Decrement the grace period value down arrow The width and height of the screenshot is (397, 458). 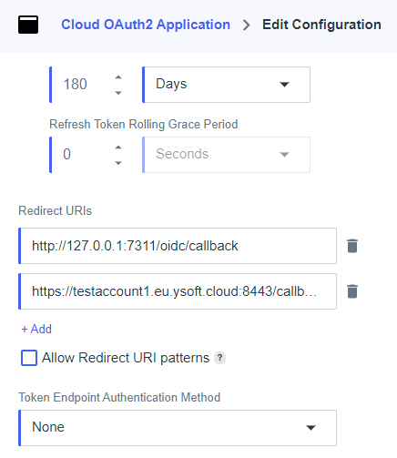(x=118, y=163)
